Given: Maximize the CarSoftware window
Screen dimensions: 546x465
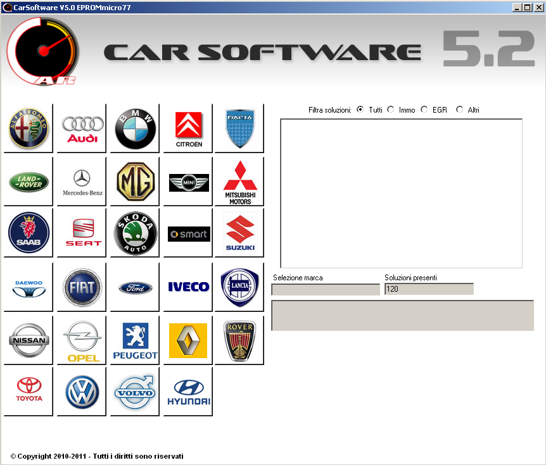Looking at the screenshot, I should (528, 8).
